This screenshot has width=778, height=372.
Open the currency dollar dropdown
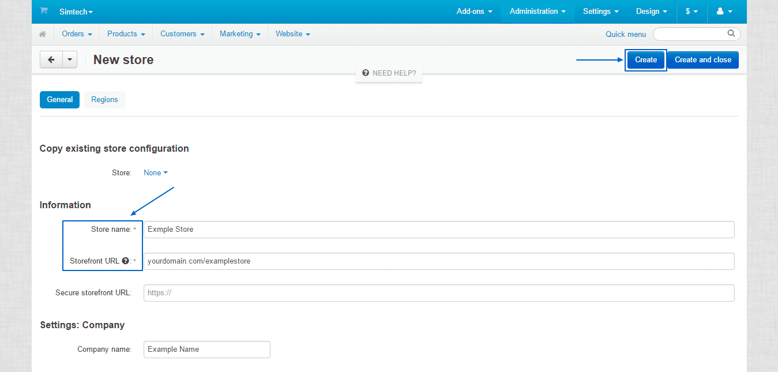pos(691,11)
